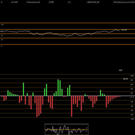
Task: Click the -100 label on MR axis
Action: [x=132, y=119]
